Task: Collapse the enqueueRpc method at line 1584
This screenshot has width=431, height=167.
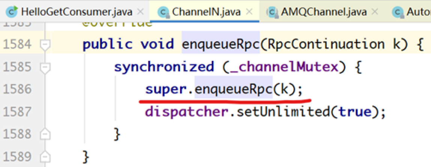Action: pos(45,45)
